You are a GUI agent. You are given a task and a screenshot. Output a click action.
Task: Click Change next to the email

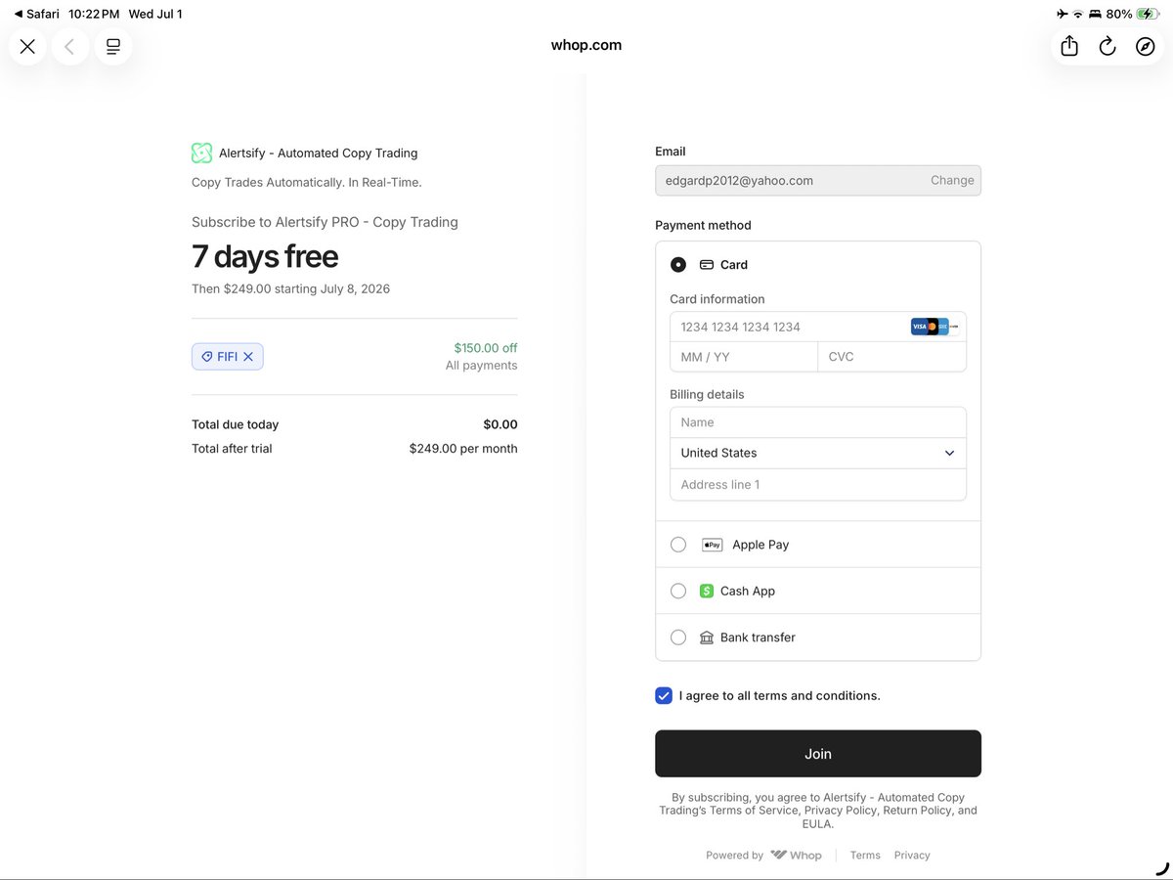952,180
